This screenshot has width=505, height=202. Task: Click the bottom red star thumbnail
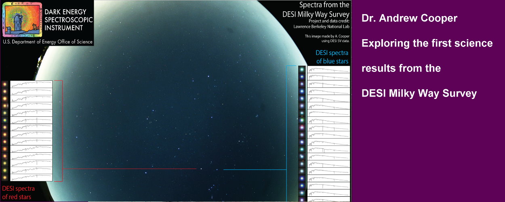click(5, 177)
